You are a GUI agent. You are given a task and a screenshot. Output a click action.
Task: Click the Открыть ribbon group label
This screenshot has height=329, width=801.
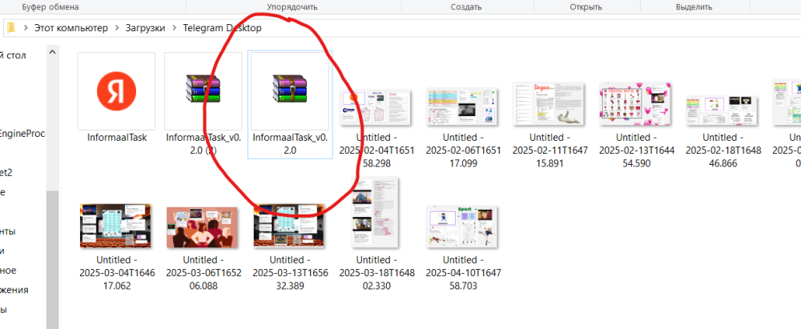click(586, 7)
